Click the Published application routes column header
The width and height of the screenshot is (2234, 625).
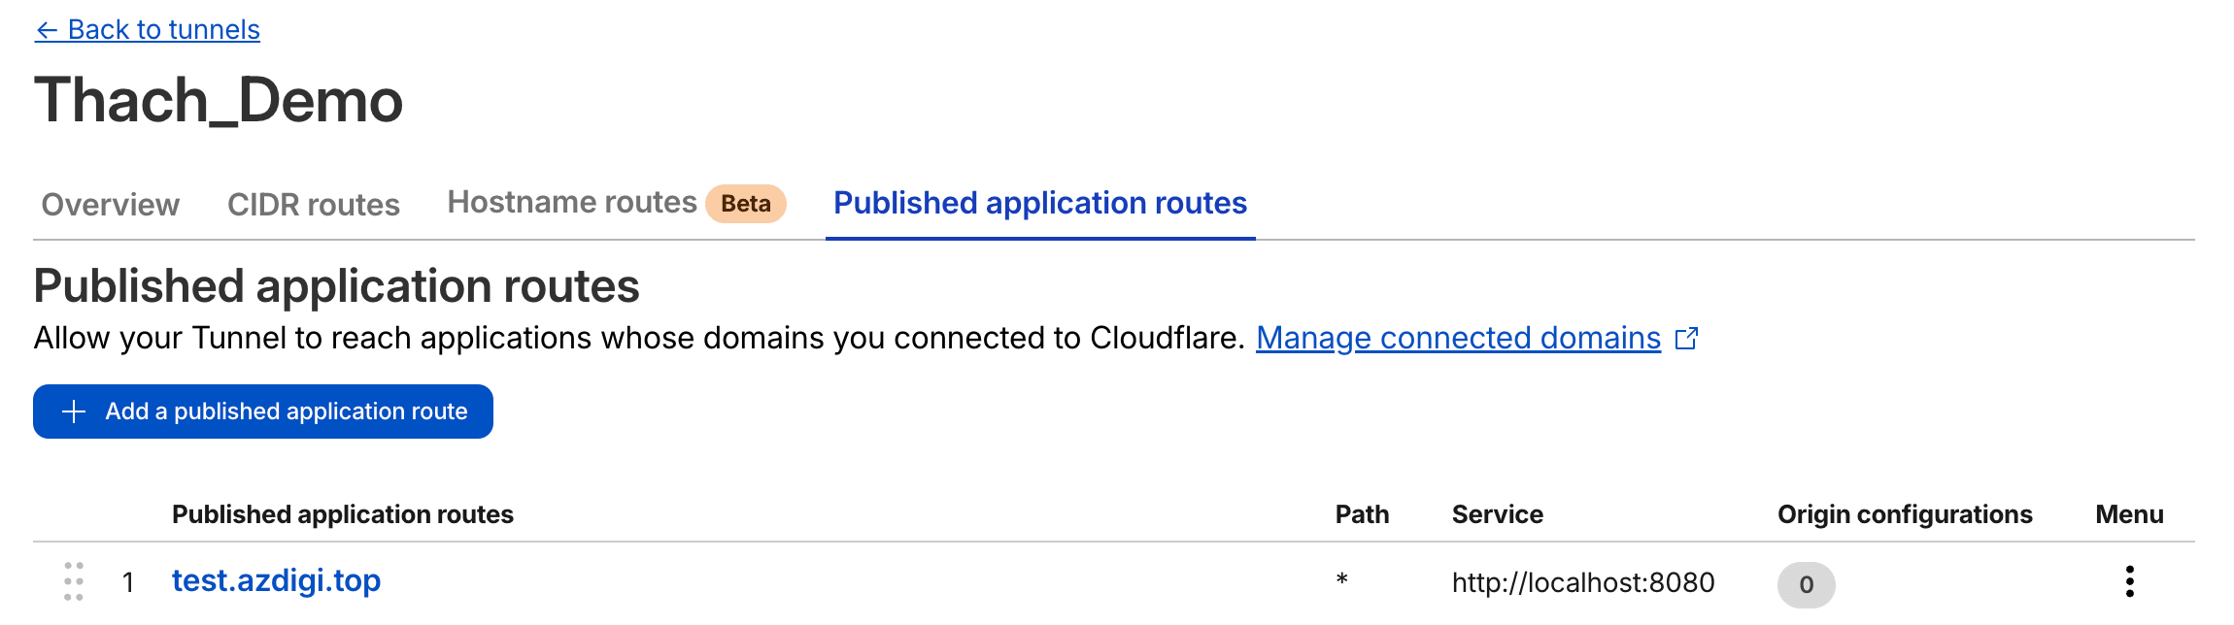[x=343, y=514]
